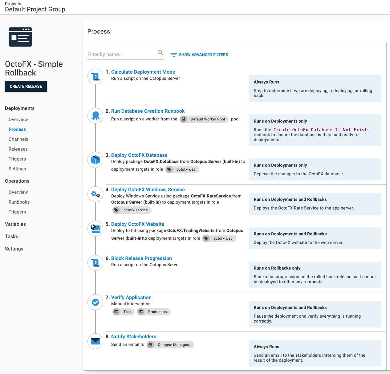Open Channels in the Deployments sidebar
Screen dimensions: 390x374
tap(18, 139)
